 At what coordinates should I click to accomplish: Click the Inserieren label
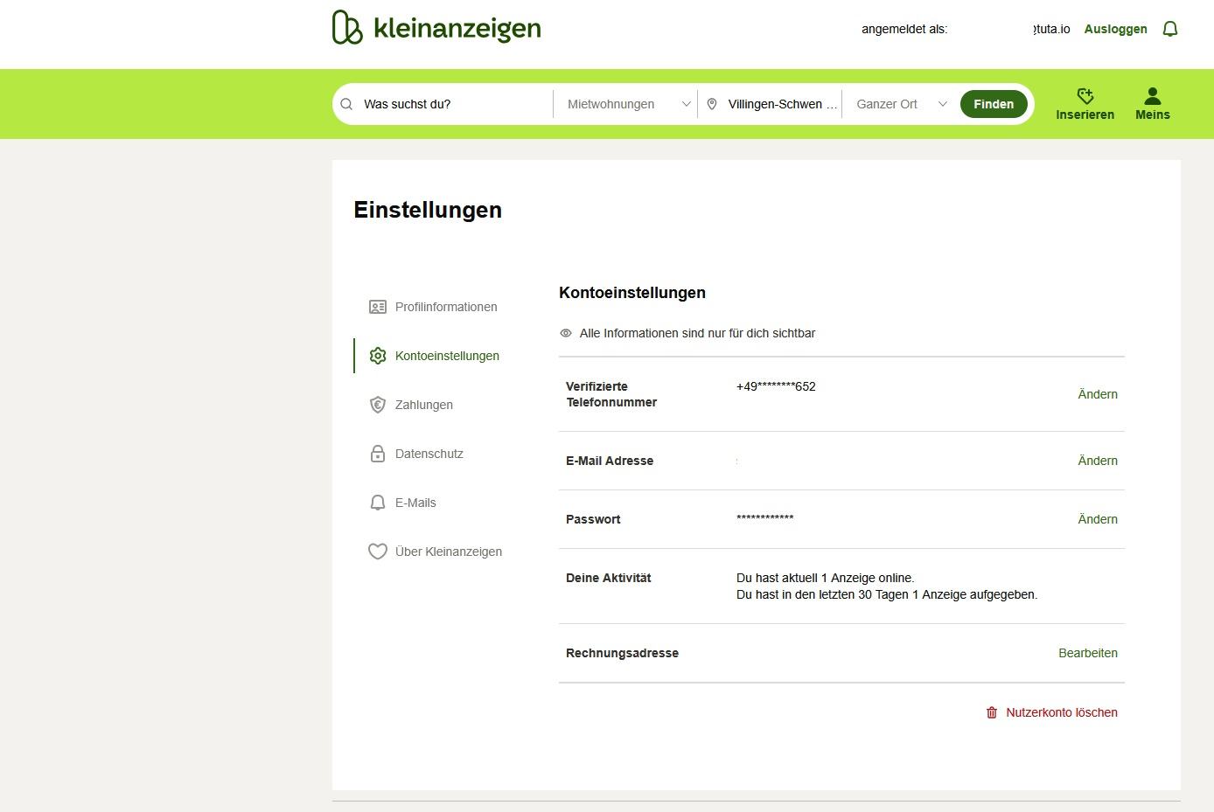point(1085,115)
